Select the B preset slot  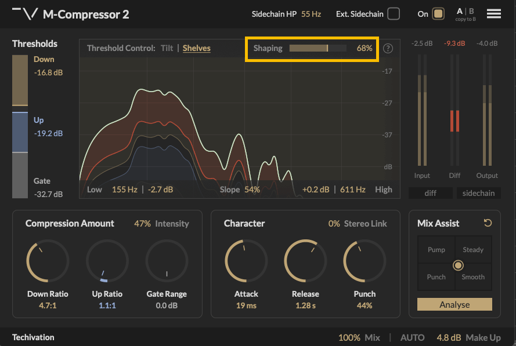coord(471,11)
